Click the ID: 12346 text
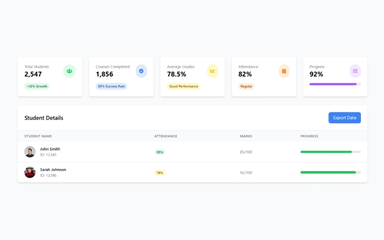This screenshot has width=384, height=240. tap(48, 176)
